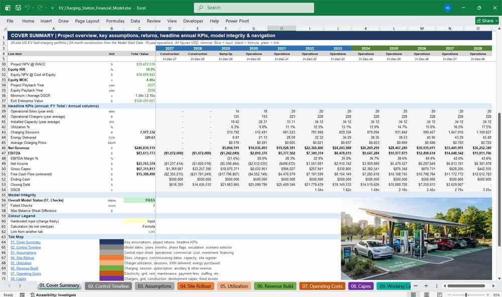This screenshot has height=297, width=502.
Task: Click the Undo arrow icon
Action: pyautogui.click(x=28, y=8)
